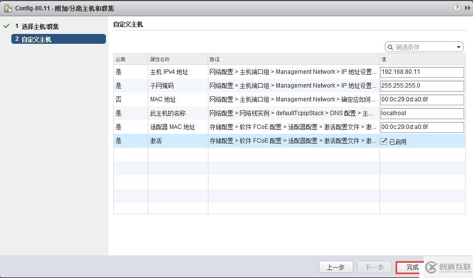This screenshot has width=473, height=278.
Task: Click the 下一步 button
Action: [x=374, y=267]
